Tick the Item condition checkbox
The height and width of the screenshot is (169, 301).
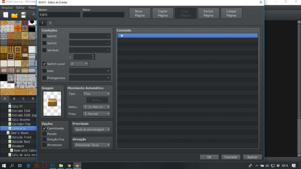click(44, 71)
